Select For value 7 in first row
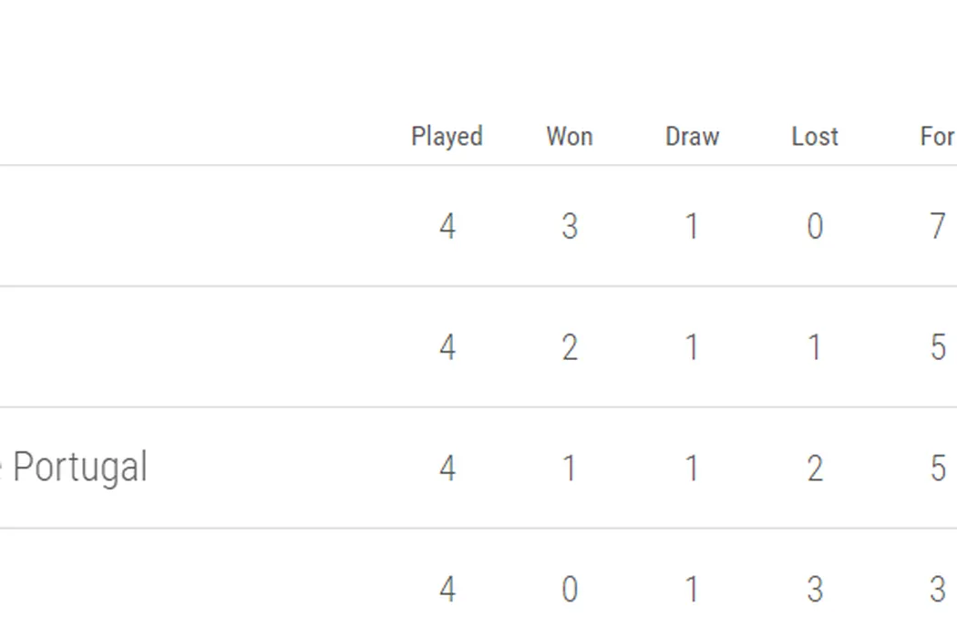Viewport: 957px width, 638px height. pos(937,226)
